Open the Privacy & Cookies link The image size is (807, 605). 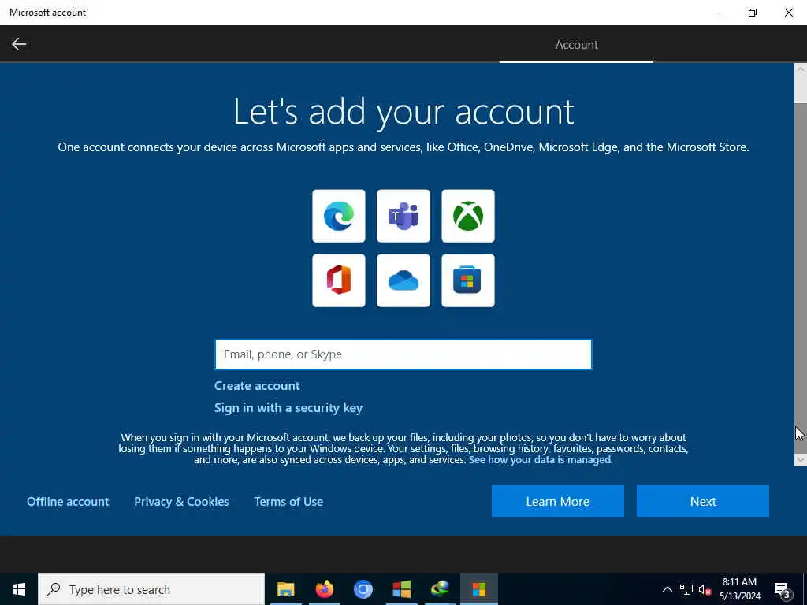[181, 502]
